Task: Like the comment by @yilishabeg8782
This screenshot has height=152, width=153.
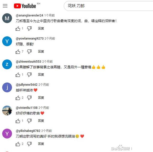Action: coord(18,144)
